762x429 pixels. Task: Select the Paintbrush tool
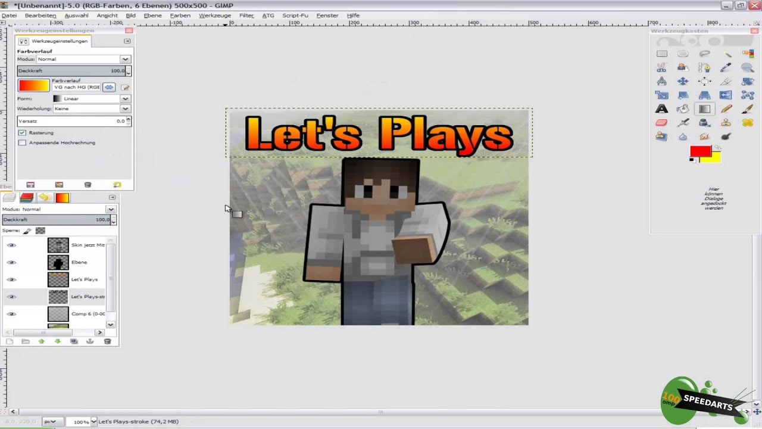748,109
